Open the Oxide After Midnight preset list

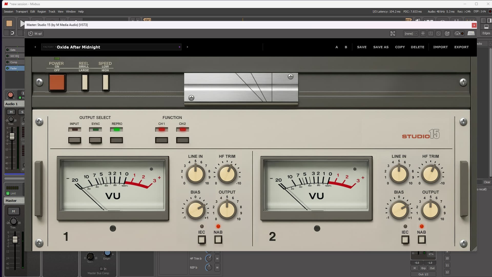pyautogui.click(x=111, y=47)
